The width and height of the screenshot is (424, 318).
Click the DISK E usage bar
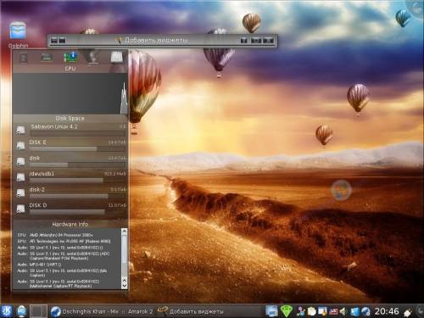tap(78, 148)
